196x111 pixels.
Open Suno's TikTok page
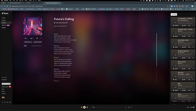7,102
